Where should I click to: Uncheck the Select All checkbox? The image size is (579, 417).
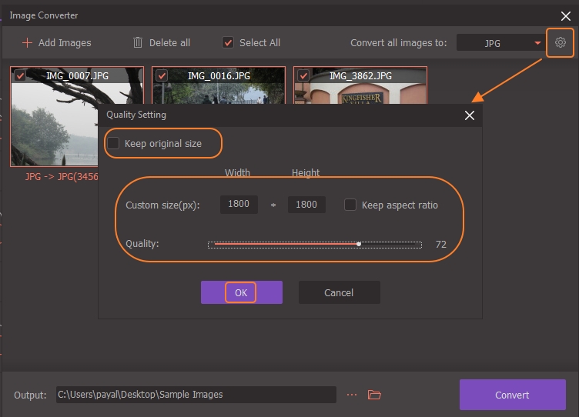227,43
